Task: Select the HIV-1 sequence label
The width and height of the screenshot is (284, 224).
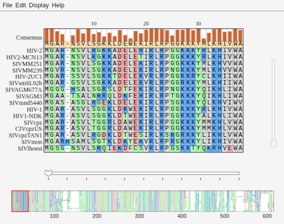Action: pos(34,110)
